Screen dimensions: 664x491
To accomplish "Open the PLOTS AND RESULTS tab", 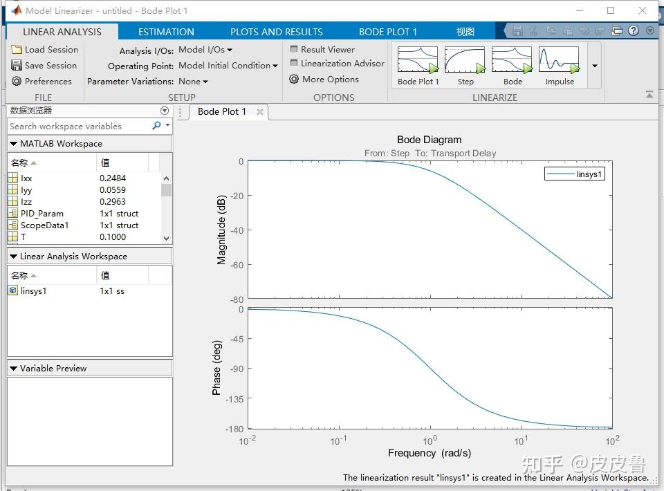I will tap(276, 31).
